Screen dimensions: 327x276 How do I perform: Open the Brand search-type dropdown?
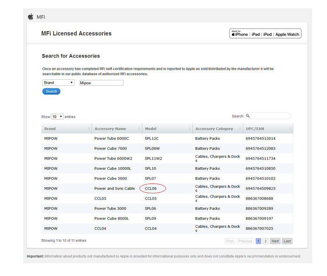(58, 83)
